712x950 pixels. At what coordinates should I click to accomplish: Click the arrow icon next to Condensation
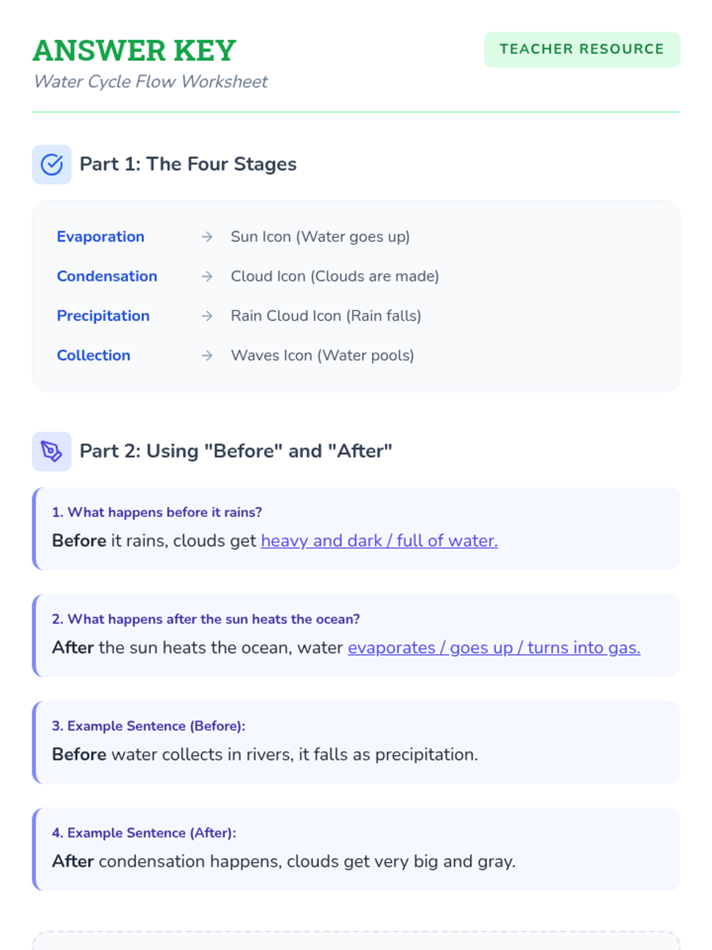pyautogui.click(x=207, y=277)
